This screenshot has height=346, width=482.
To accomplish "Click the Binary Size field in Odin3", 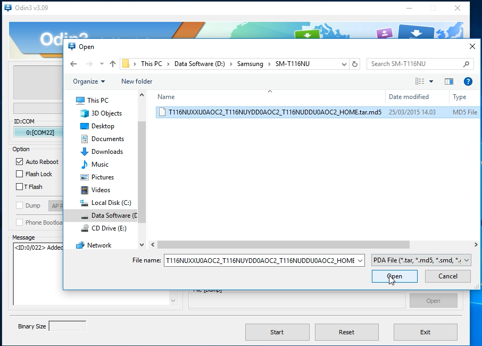I will pyautogui.click(x=68, y=326).
